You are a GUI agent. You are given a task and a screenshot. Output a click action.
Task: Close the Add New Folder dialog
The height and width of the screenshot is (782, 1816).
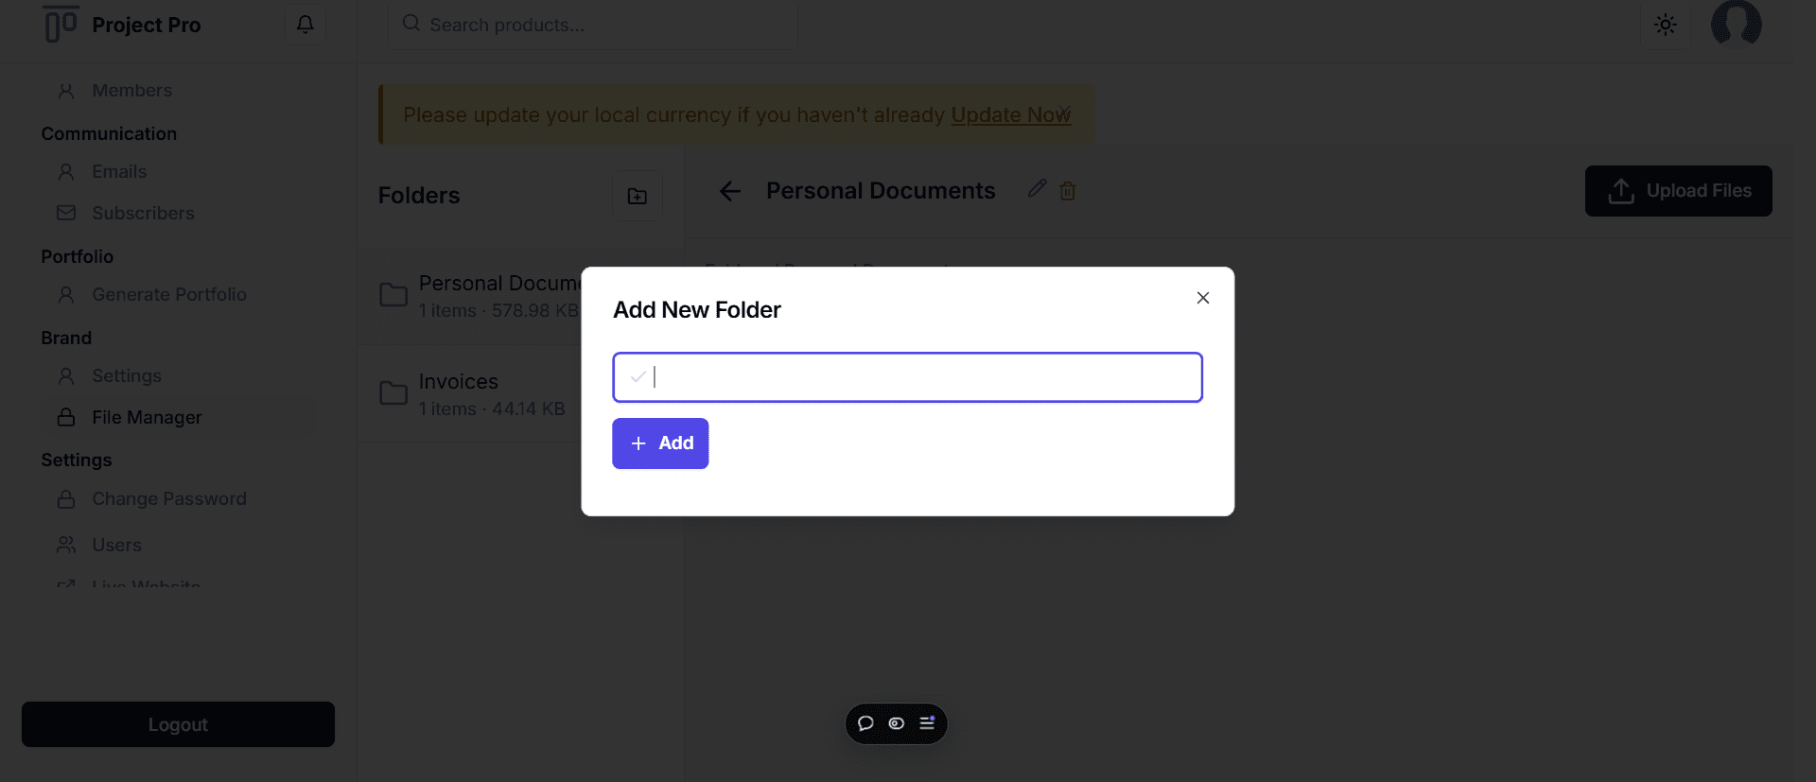1202,298
